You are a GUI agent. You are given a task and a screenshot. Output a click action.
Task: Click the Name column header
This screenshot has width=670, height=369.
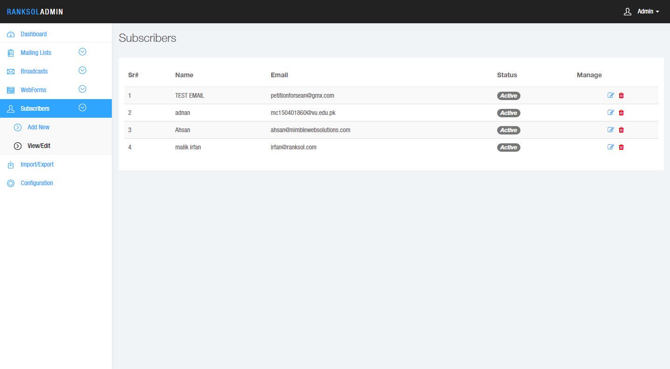(184, 75)
